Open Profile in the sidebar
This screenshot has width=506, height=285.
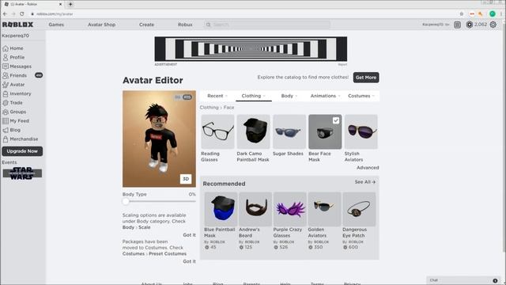[13, 57]
